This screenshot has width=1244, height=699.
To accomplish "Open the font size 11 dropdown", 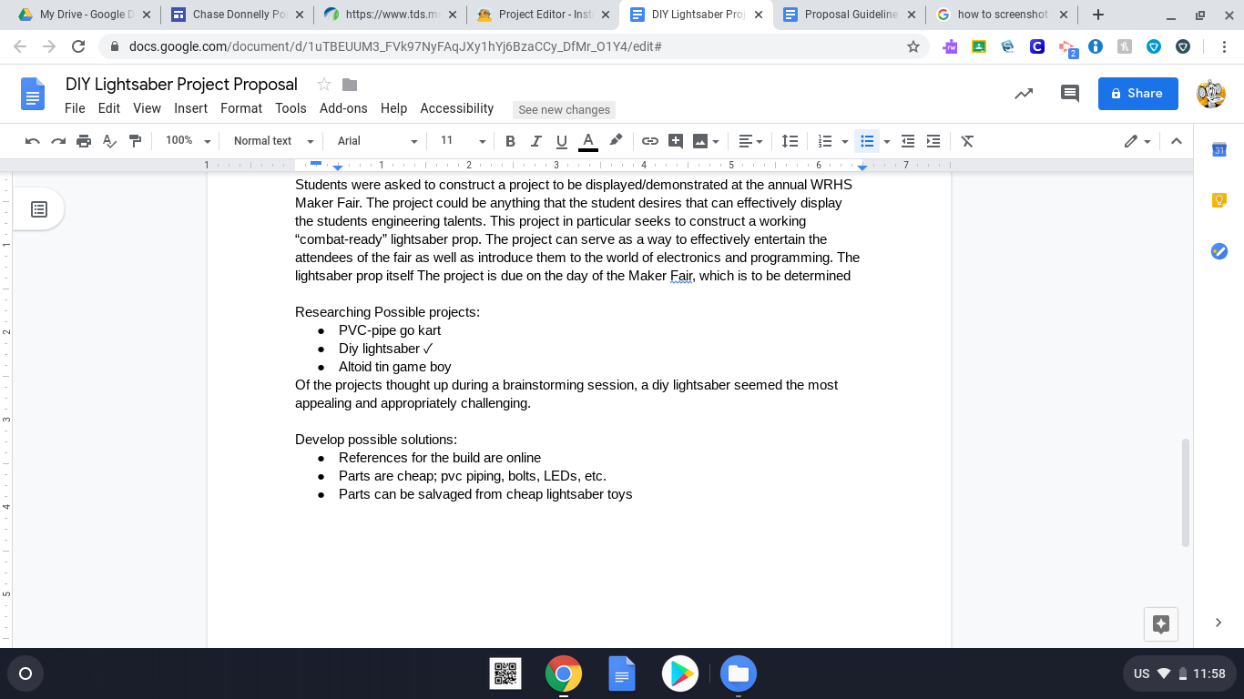I will pyautogui.click(x=463, y=141).
